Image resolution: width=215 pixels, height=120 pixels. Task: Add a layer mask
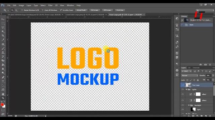click(x=193, y=116)
